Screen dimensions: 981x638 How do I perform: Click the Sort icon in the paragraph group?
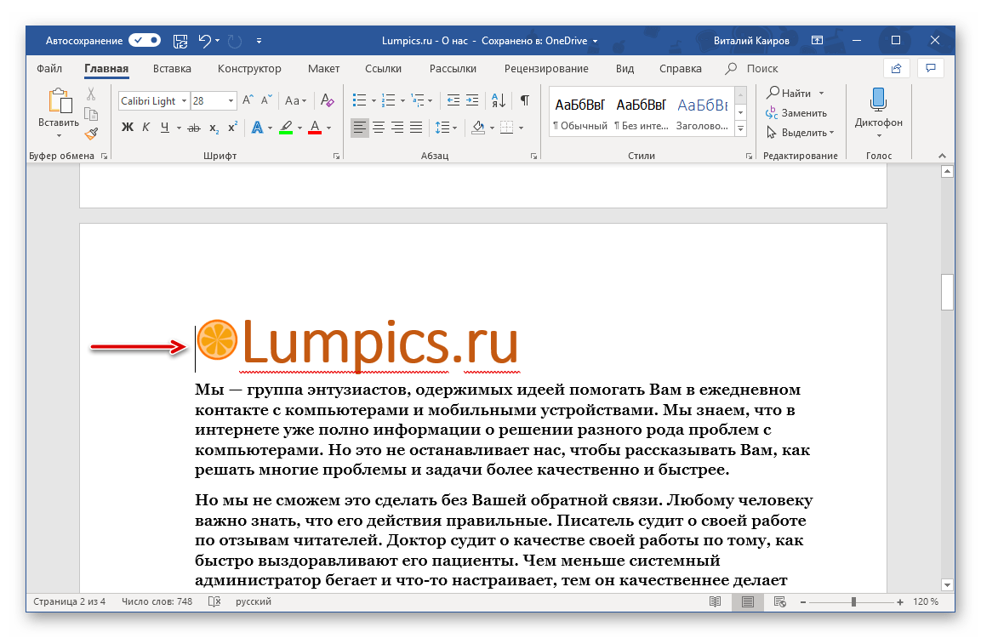[x=499, y=100]
